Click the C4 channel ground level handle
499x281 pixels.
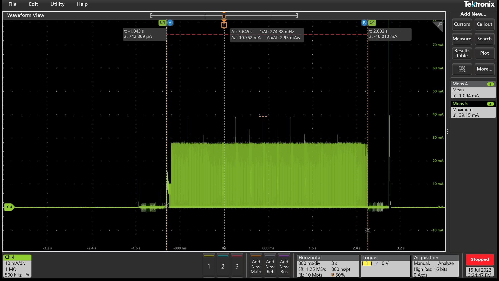(x=9, y=207)
